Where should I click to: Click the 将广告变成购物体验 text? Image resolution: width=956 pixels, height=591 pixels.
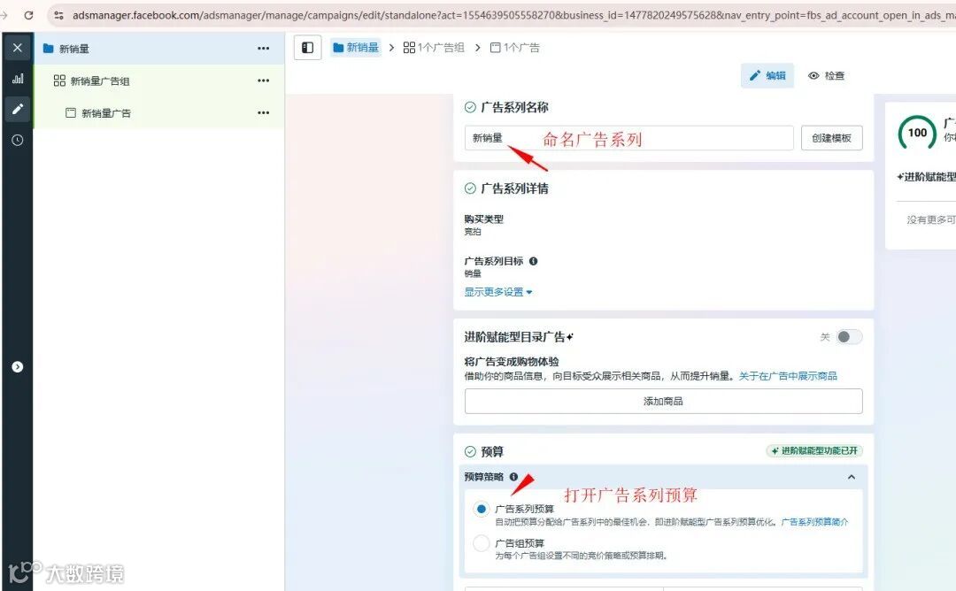(512, 361)
